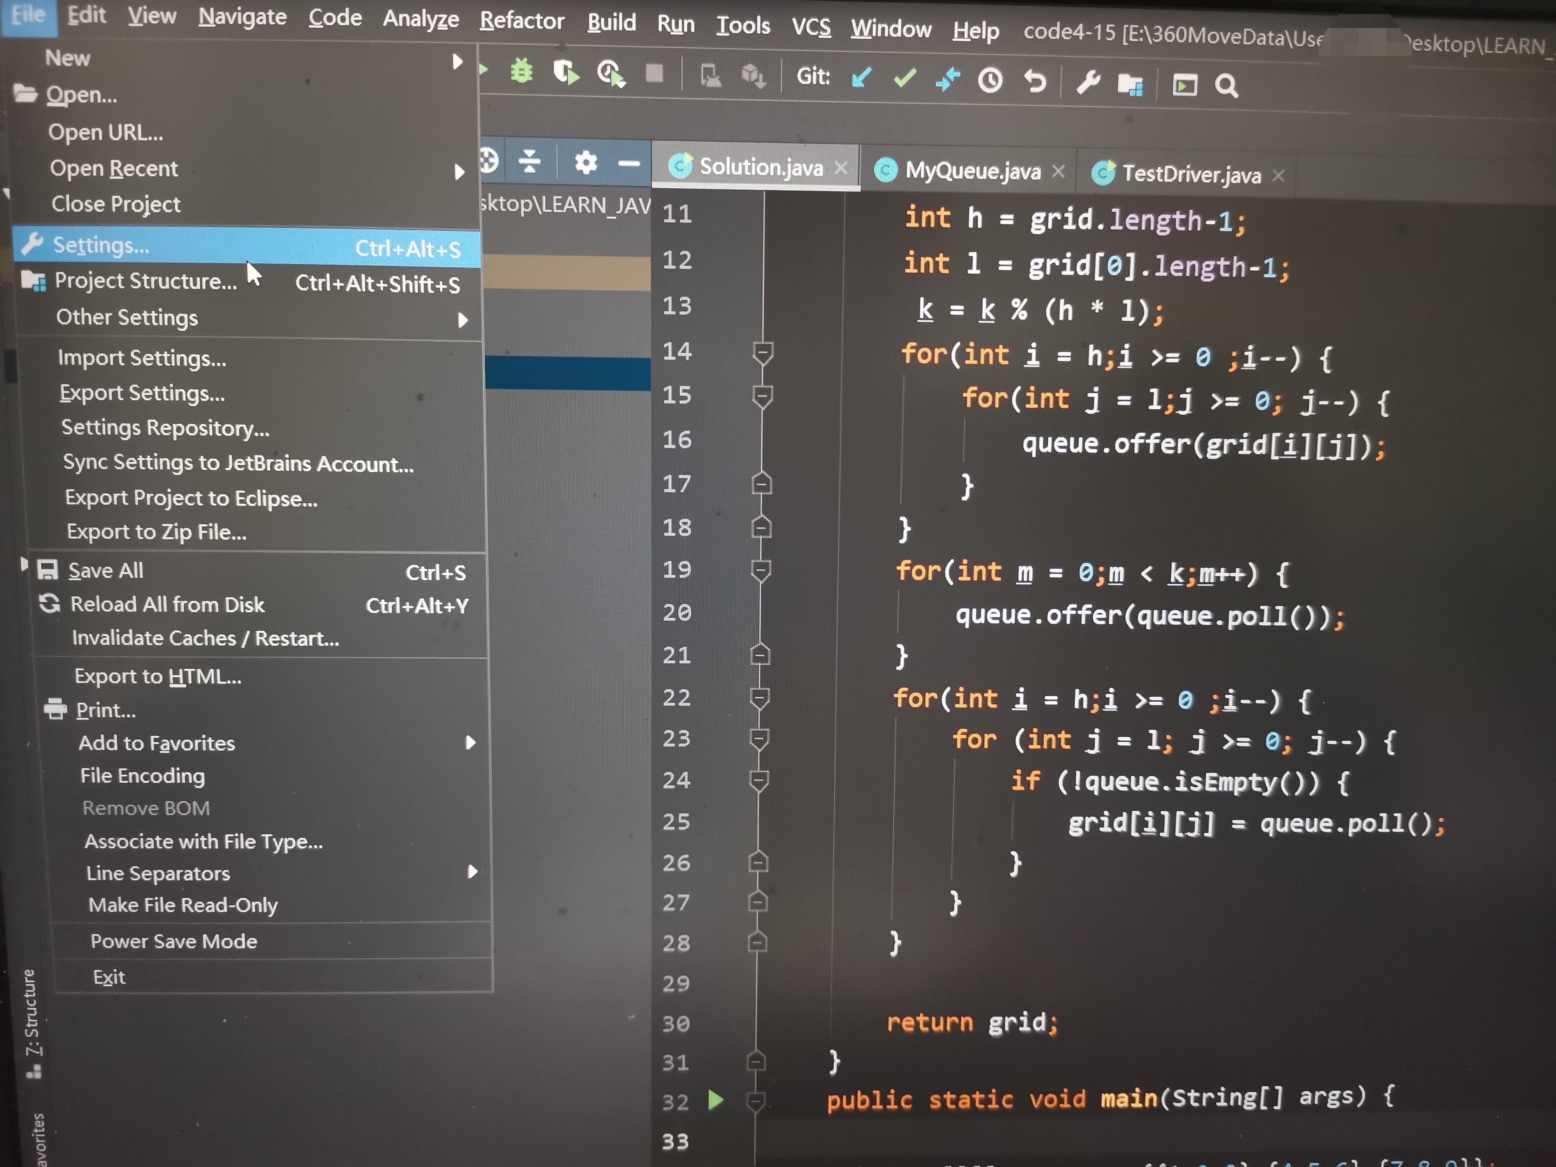Viewport: 1556px width, 1167px height.
Task: Open Project Structure... menu entry
Action: pos(248,283)
